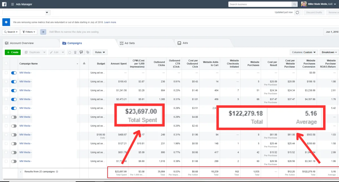Switch to the Account Overview tab

pos(22,43)
